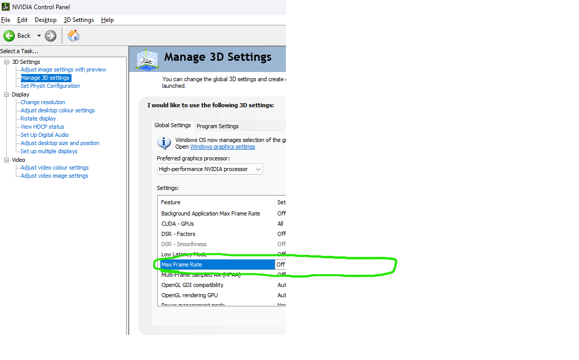The image size is (579, 360).
Task: Click the Video tree label
Action: coord(18,160)
